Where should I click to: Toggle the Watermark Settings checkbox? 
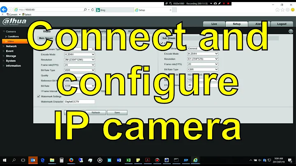pyautogui.click(x=39, y=97)
